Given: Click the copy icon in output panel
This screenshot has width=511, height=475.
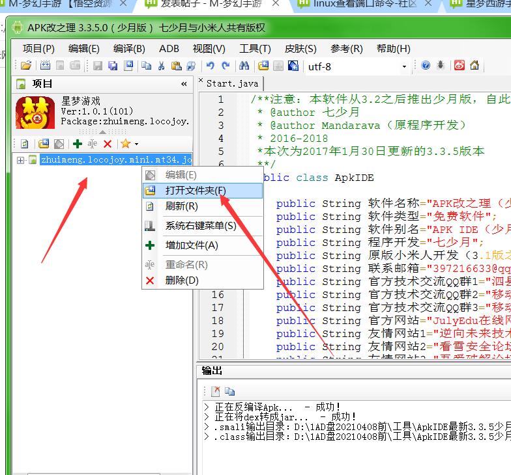Looking at the screenshot, I should click(229, 391).
